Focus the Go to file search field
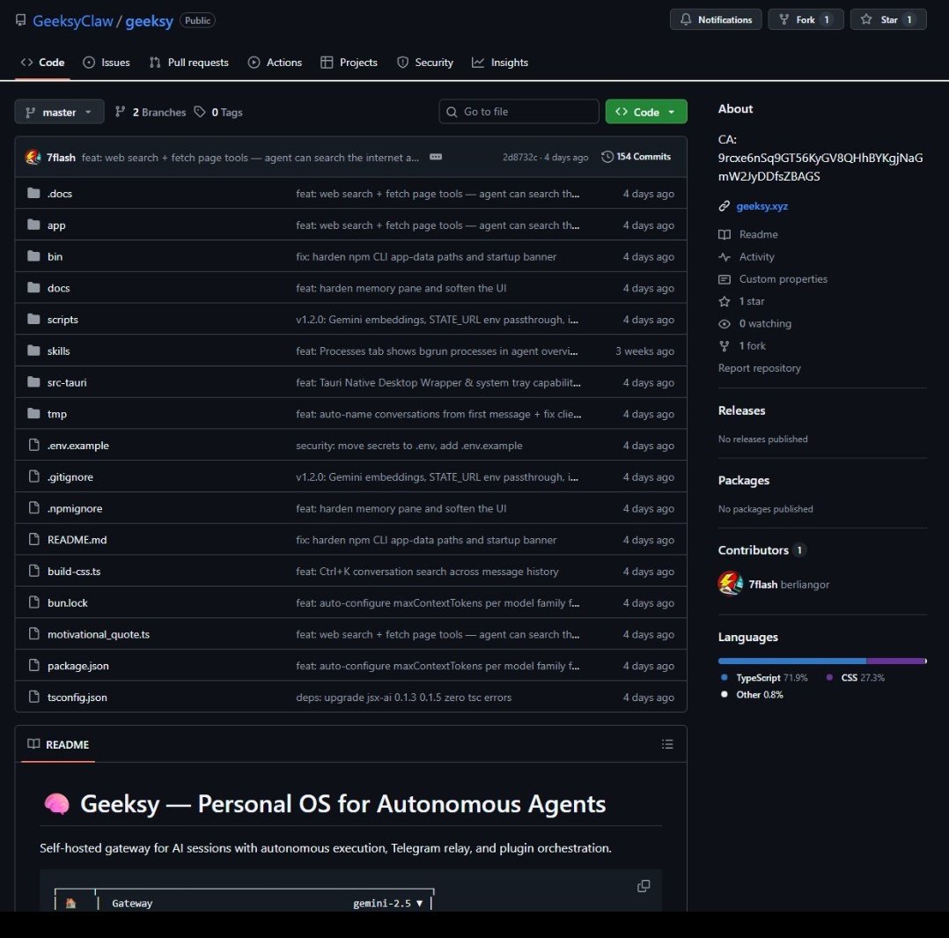 [519, 112]
